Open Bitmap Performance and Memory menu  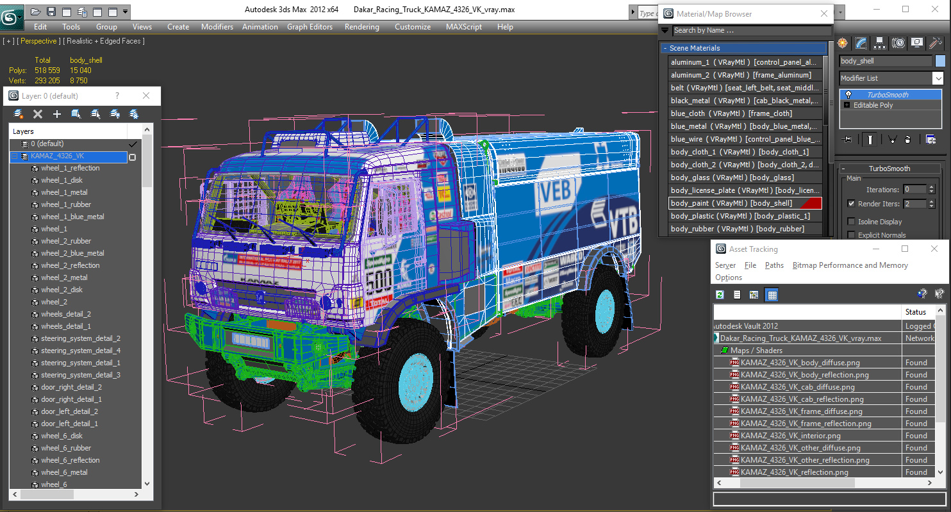(850, 265)
